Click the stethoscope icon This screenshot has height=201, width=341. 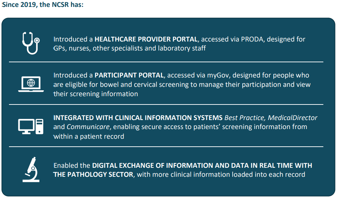point(31,43)
